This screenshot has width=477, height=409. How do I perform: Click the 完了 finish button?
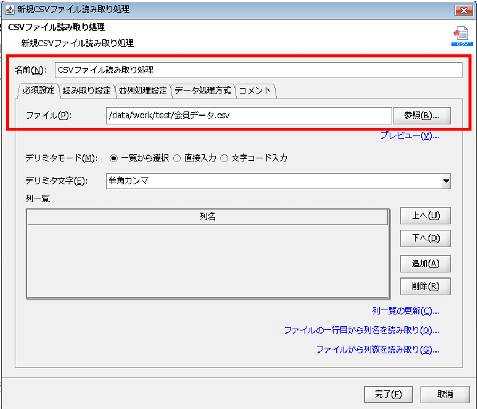pyautogui.click(x=388, y=394)
